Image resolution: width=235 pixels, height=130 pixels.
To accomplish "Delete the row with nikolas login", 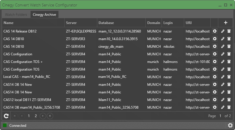I will [229, 46].
